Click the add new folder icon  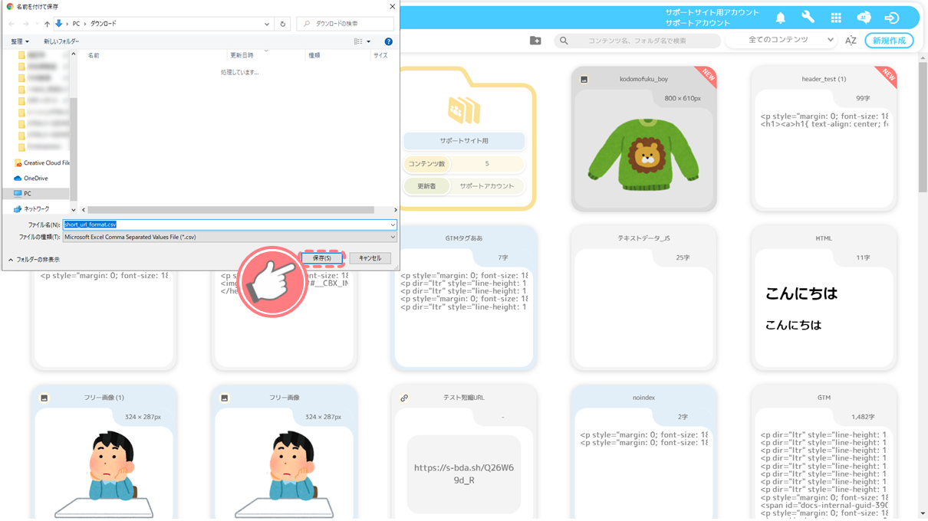535,41
